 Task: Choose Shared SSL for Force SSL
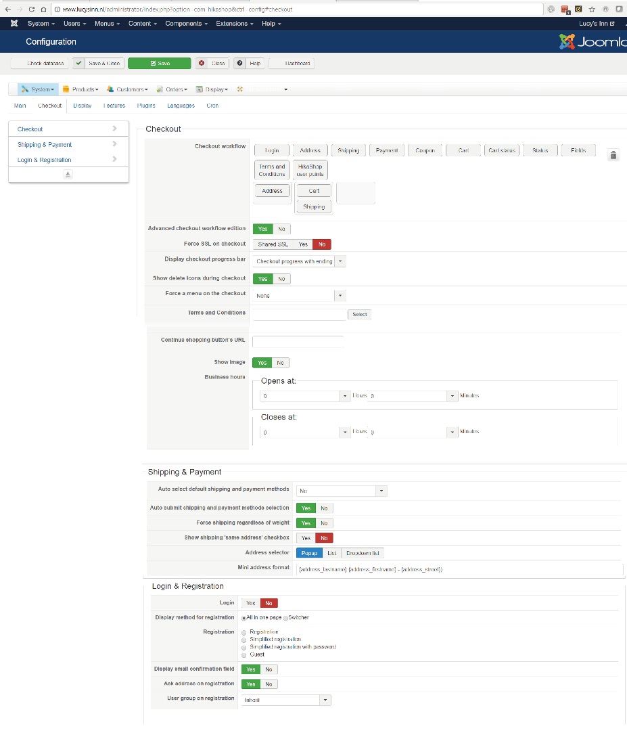tap(273, 244)
